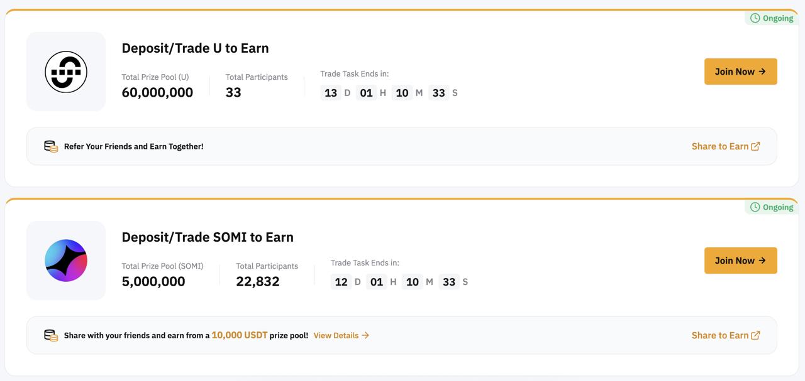Screen dimensions: 805x381
Task: Click the Deposit/Trade SOMI to Earn title
Action: [208, 237]
